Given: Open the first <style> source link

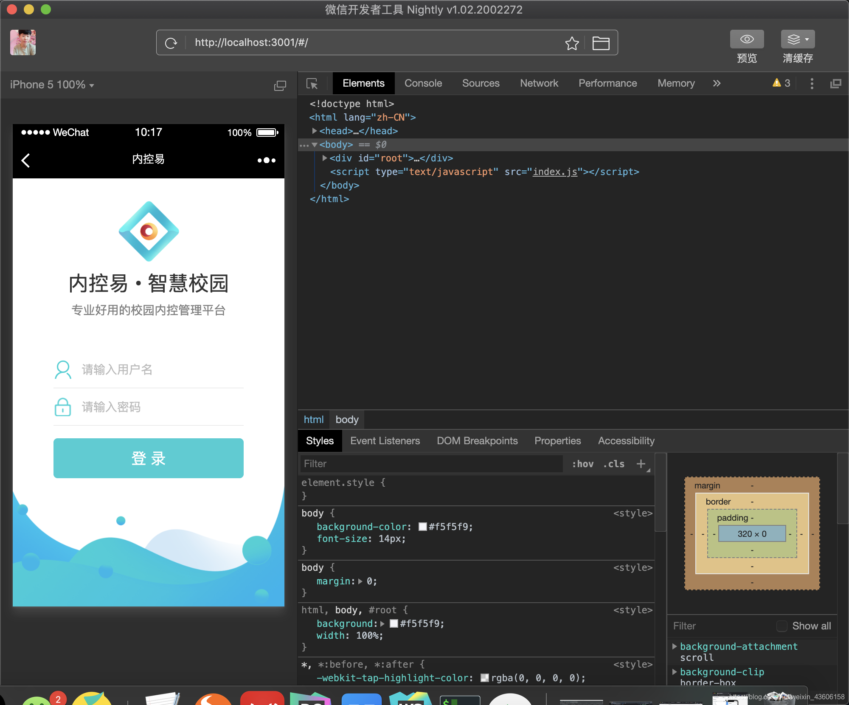Looking at the screenshot, I should tap(633, 513).
